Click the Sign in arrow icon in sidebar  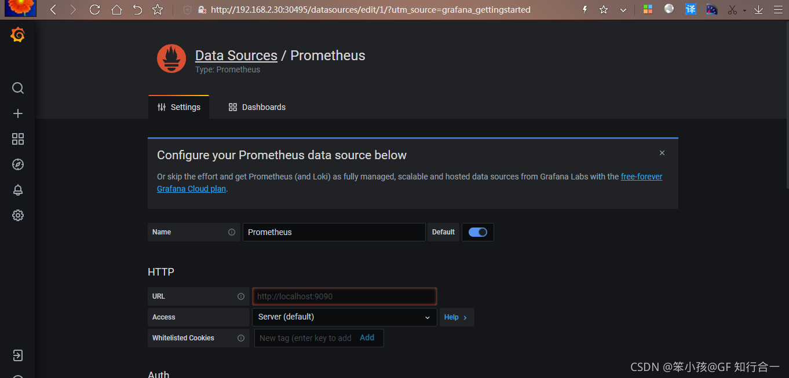(x=18, y=355)
